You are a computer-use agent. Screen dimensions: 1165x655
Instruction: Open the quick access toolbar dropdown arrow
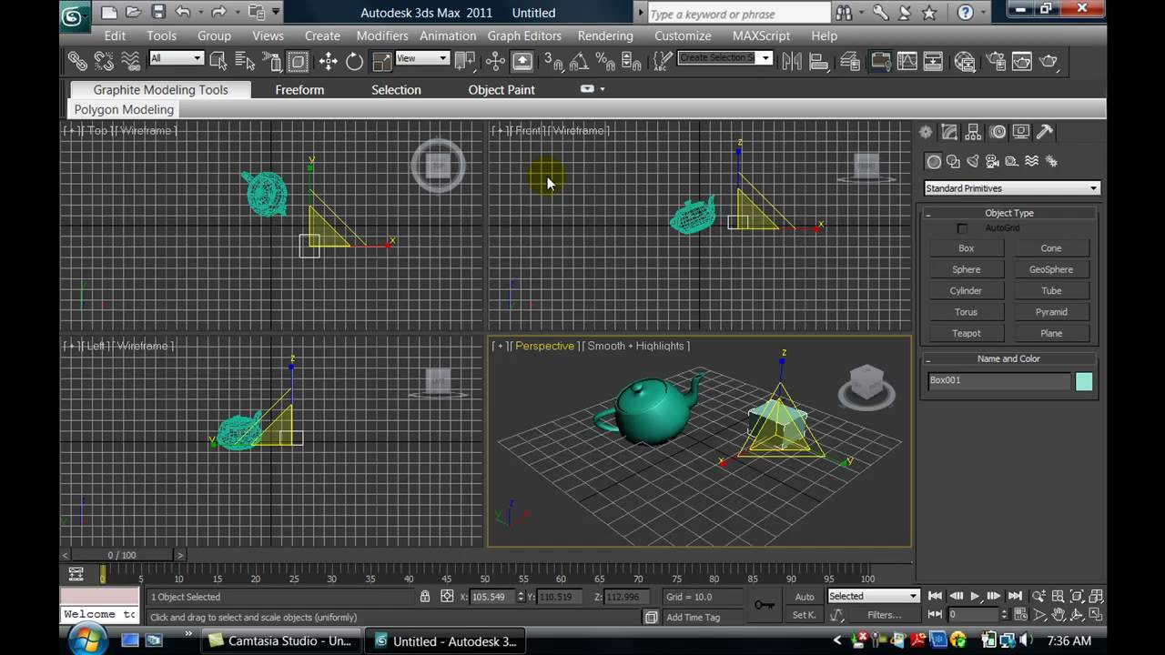click(276, 13)
